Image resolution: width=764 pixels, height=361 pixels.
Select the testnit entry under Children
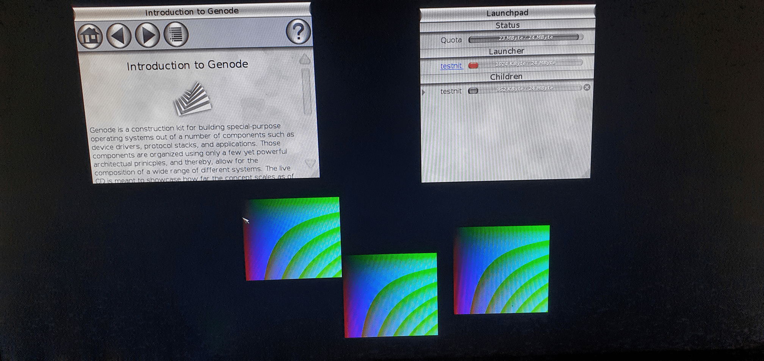coord(451,91)
